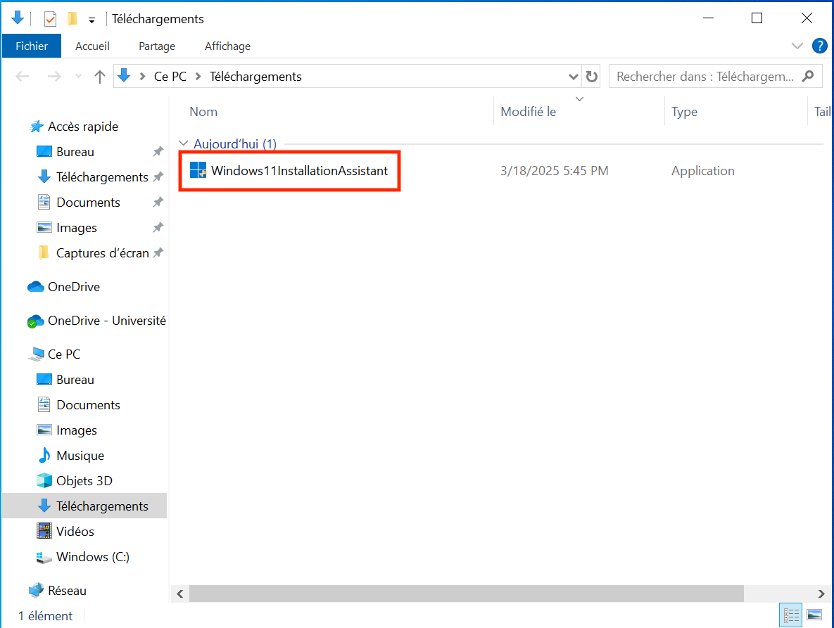Switch to the Affichage tab

coord(227,46)
